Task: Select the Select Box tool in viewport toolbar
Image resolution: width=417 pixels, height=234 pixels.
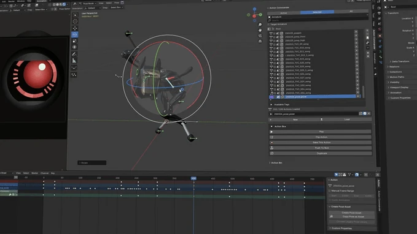Action: pos(75,15)
